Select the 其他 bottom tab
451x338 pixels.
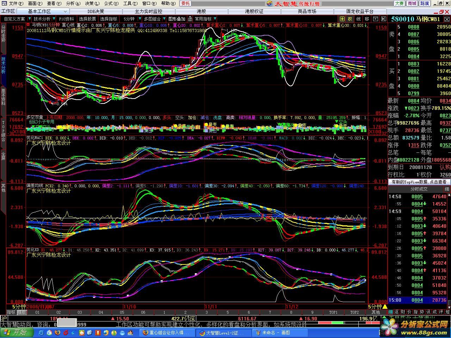click(376, 312)
